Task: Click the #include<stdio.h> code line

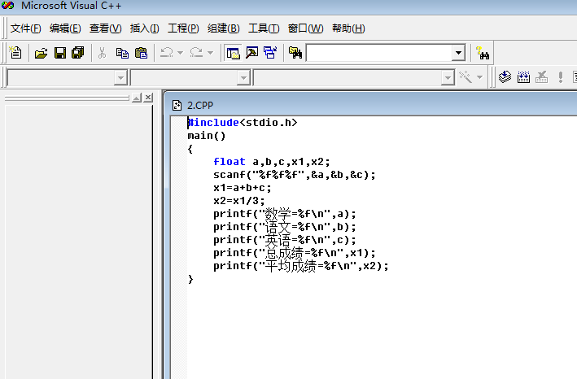Action: 243,123
